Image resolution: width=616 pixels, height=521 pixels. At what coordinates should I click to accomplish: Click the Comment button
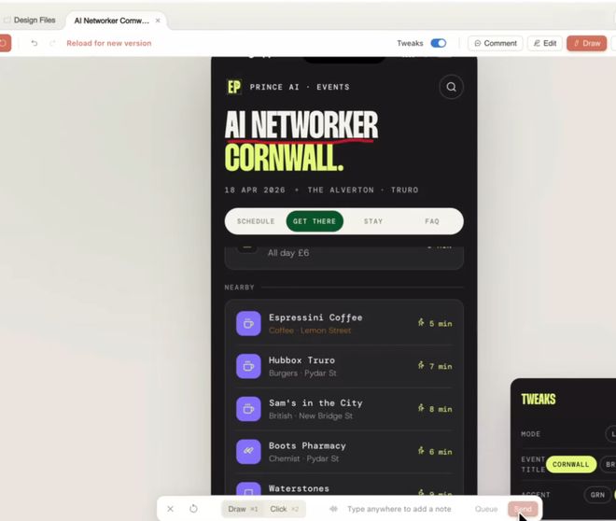495,43
